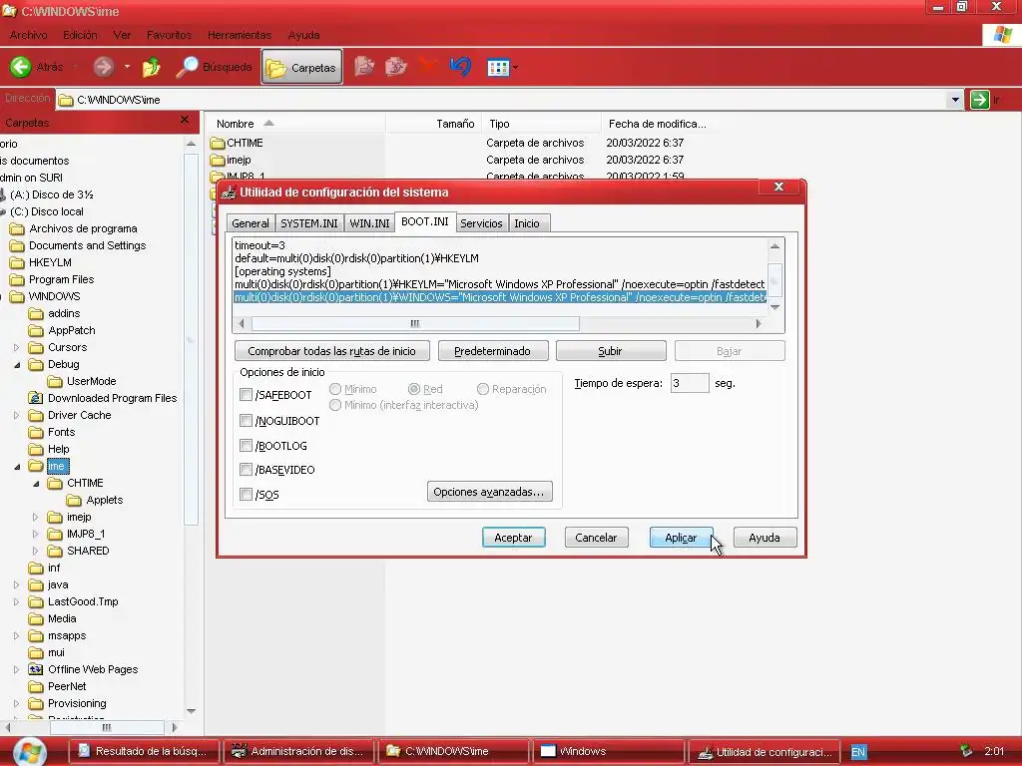Click the Aceptar button
Image resolution: width=1022 pixels, height=766 pixels.
click(513, 538)
